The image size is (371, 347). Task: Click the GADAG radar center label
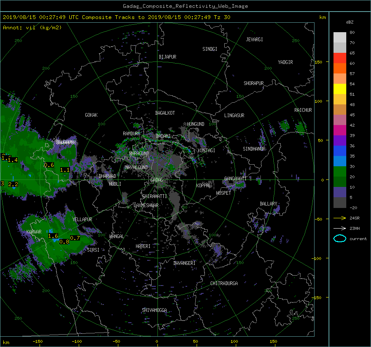click(157, 180)
